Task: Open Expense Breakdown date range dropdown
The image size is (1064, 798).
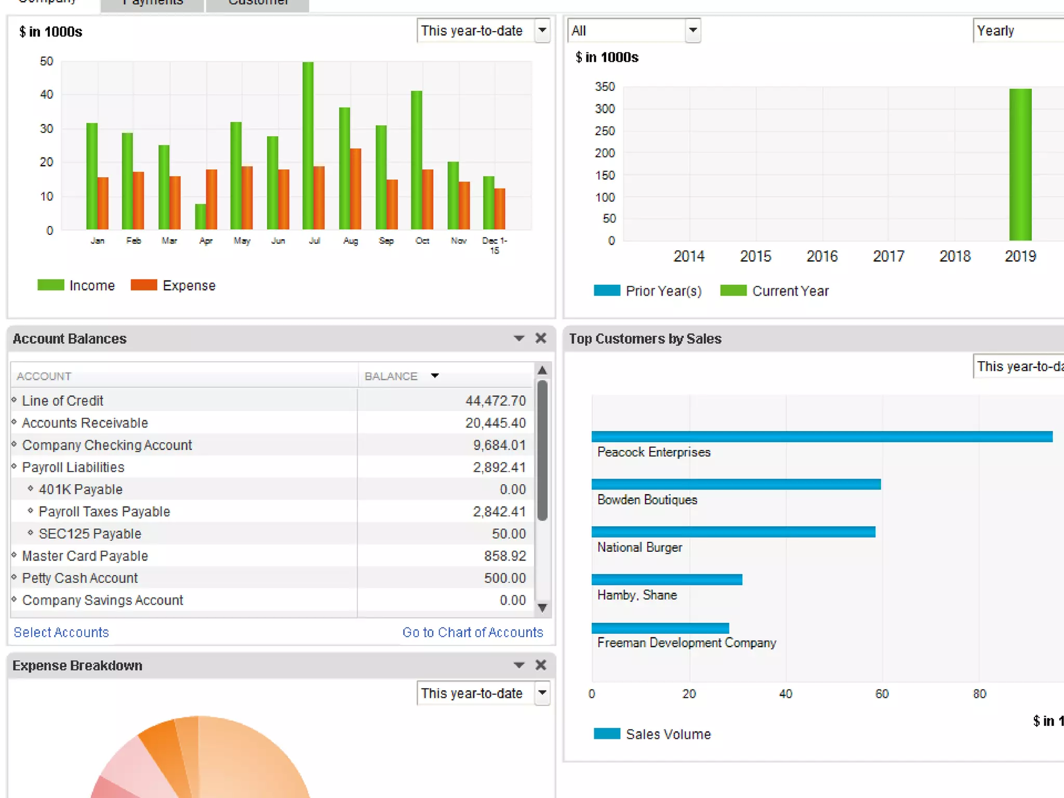Action: pos(542,693)
